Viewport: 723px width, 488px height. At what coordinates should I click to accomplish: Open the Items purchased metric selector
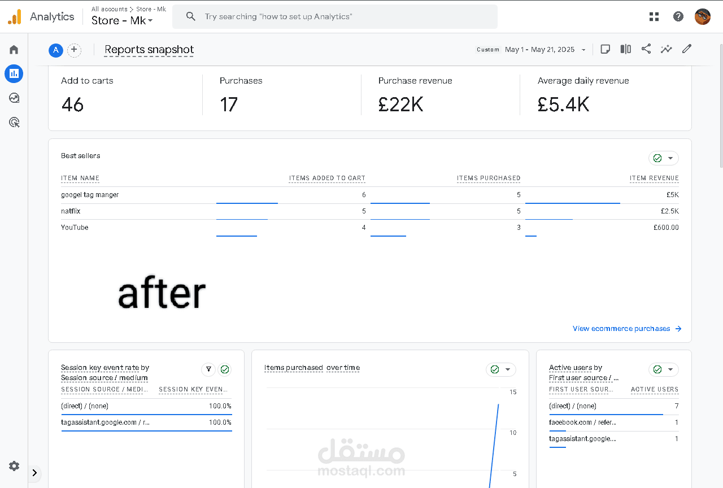point(294,368)
